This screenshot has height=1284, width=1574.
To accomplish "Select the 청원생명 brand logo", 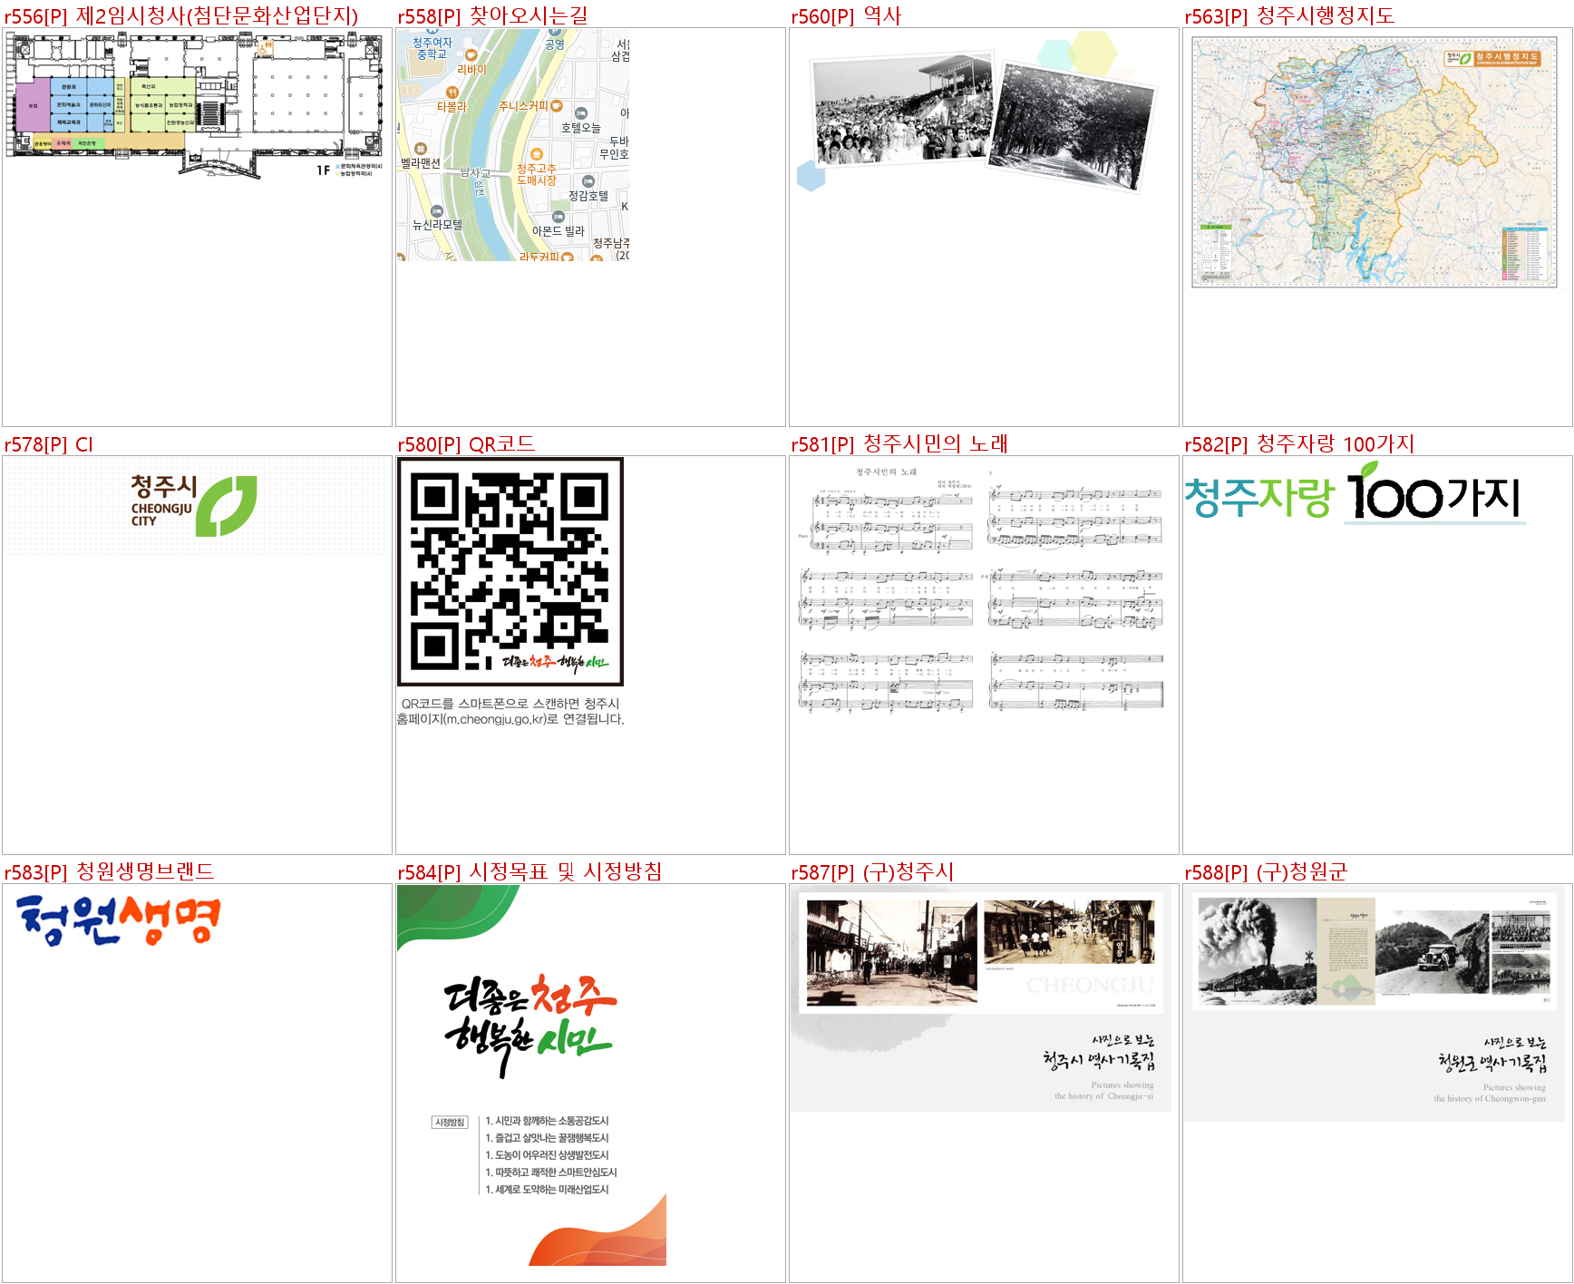I will point(118,919).
